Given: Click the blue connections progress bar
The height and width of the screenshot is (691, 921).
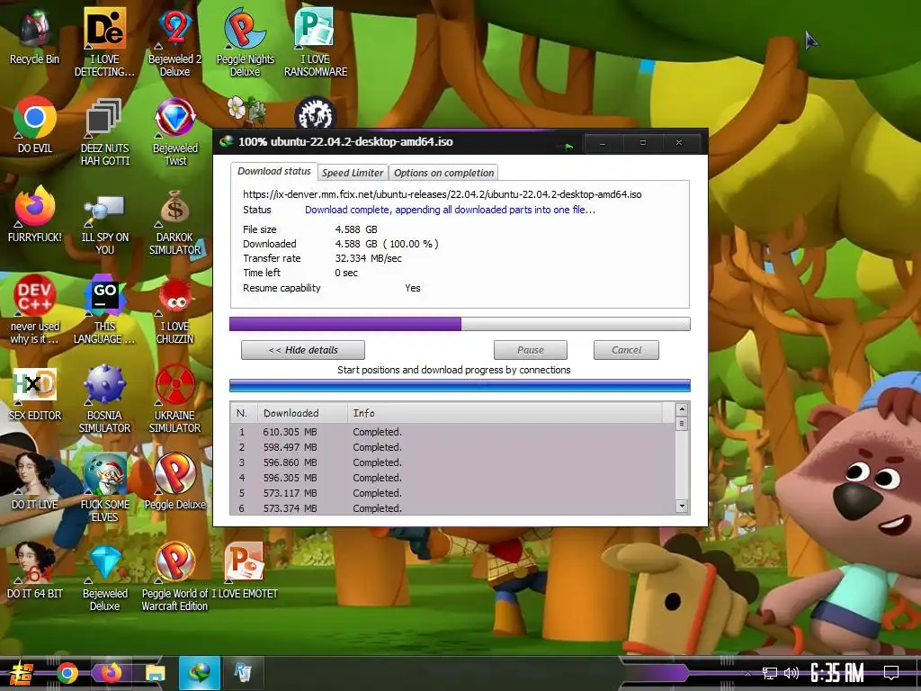Looking at the screenshot, I should 460,385.
